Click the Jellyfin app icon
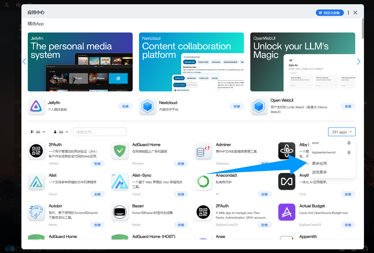The image size is (374, 253). (x=36, y=106)
